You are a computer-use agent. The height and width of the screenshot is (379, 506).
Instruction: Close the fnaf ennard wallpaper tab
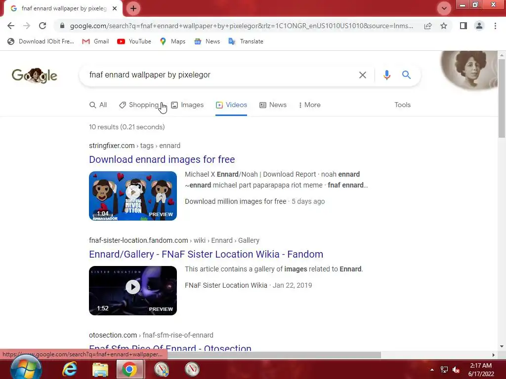tap(115, 8)
